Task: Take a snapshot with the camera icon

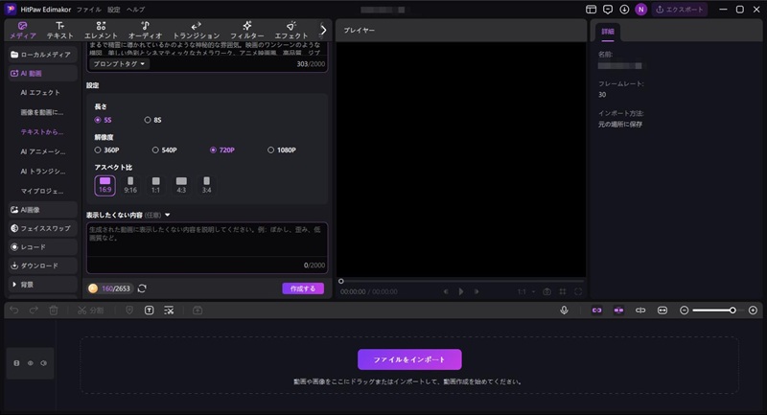Action: click(546, 291)
